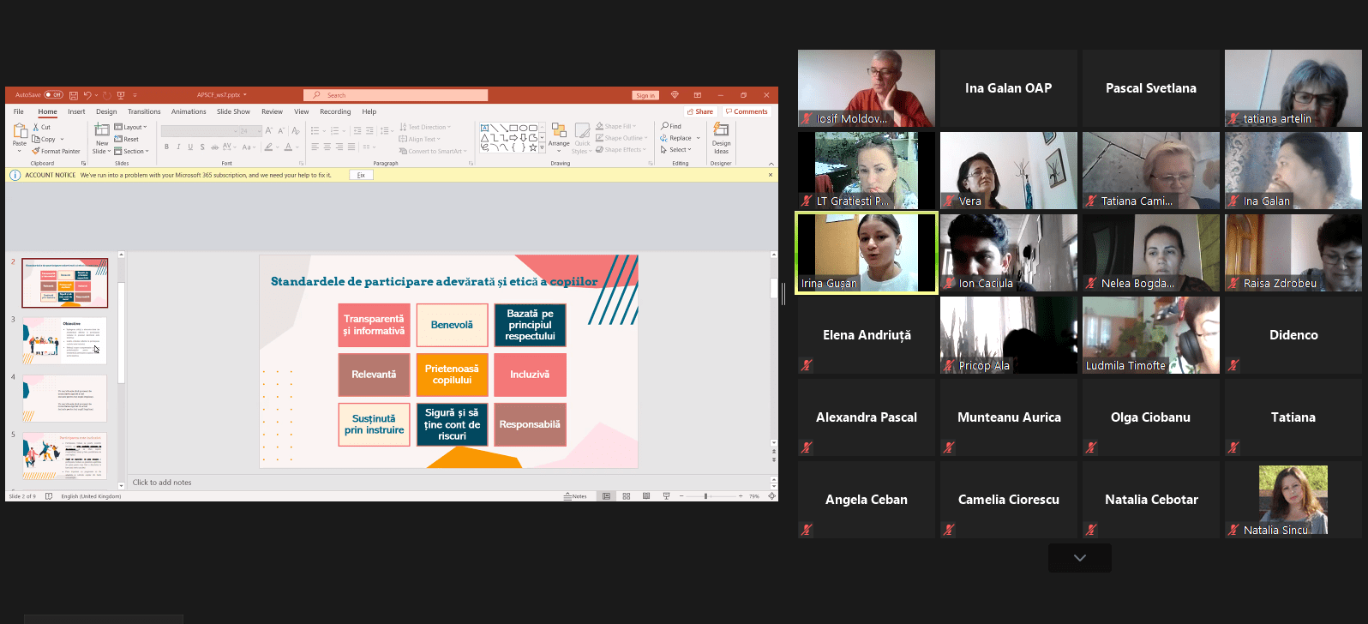The image size is (1368, 624).
Task: Select the Format Painter tool
Action: click(x=57, y=151)
